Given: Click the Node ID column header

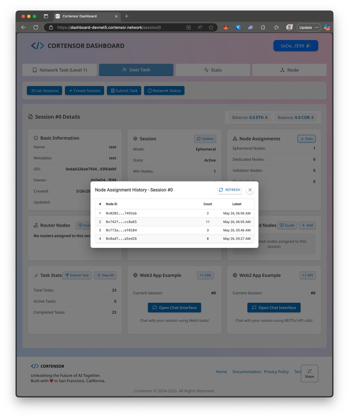Looking at the screenshot, I should [x=111, y=204].
